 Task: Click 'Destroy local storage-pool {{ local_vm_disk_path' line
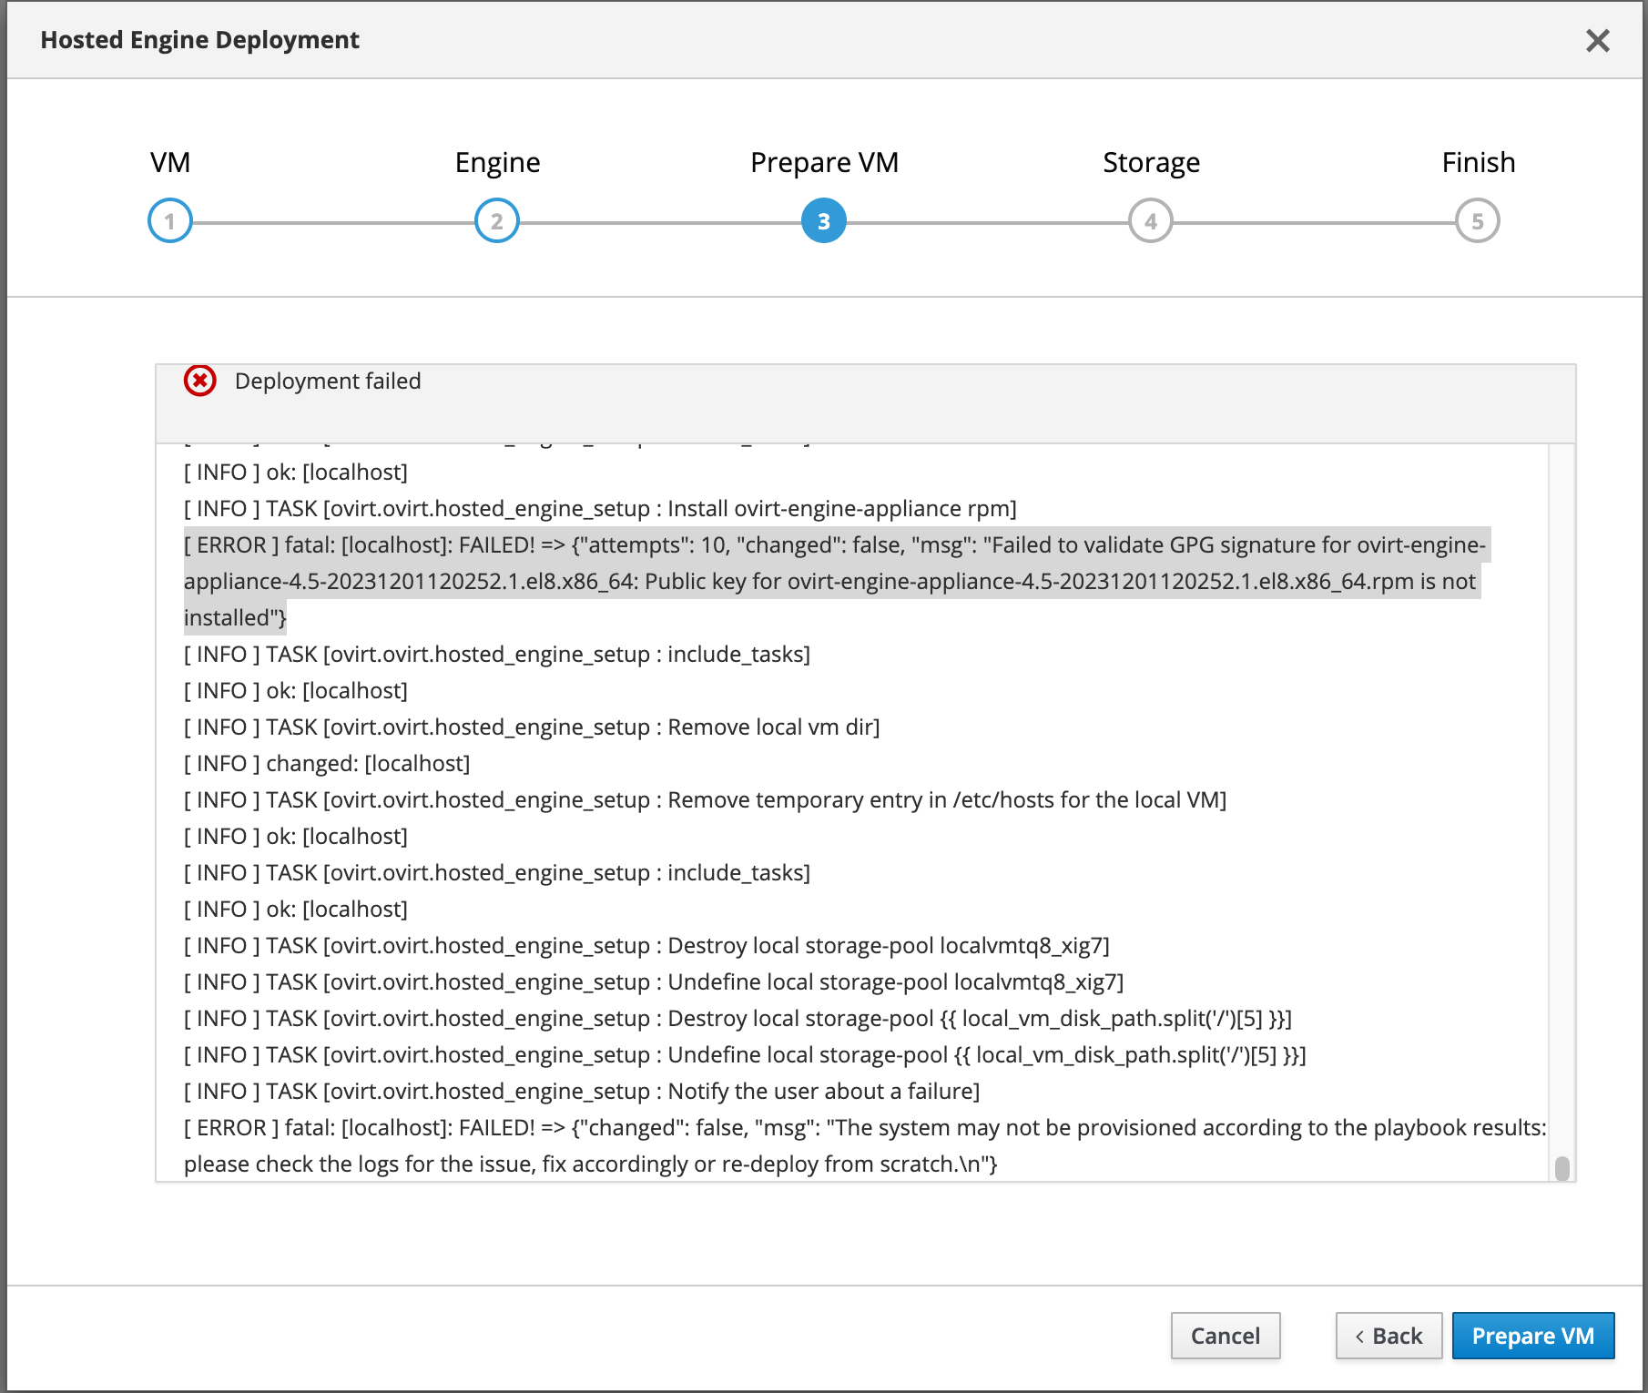pyautogui.click(x=738, y=1018)
